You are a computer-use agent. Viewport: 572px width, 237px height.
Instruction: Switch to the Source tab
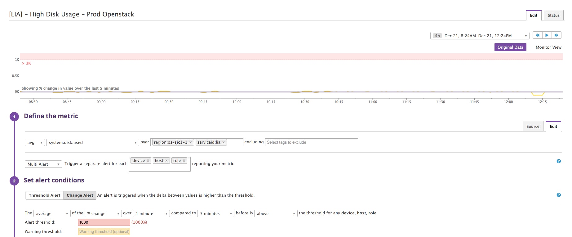533,127
